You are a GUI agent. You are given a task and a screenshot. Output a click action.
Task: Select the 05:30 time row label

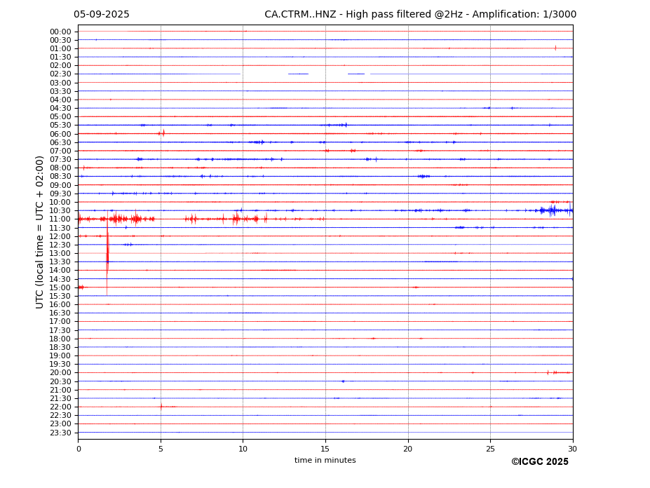[60, 126]
